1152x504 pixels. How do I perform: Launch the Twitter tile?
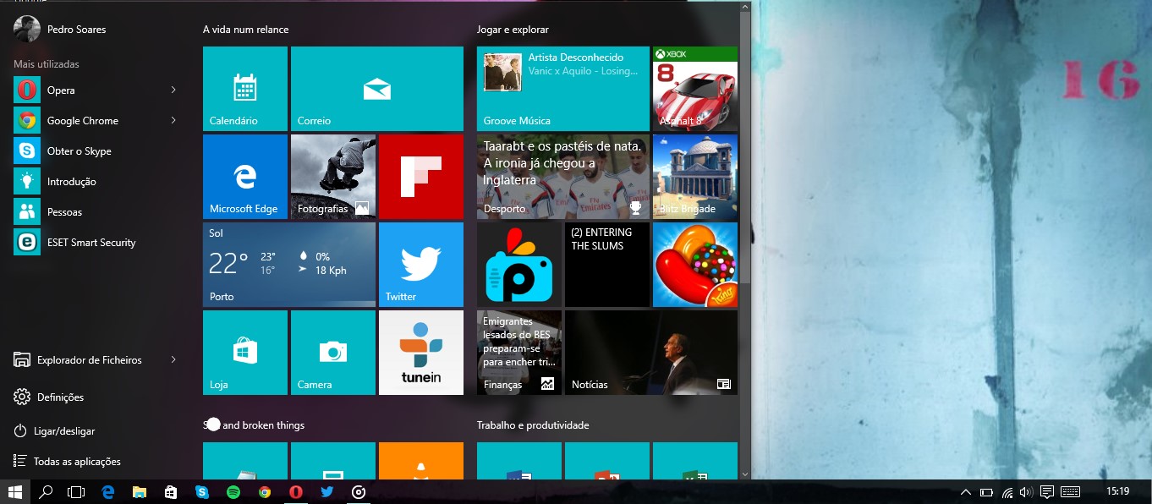click(421, 265)
